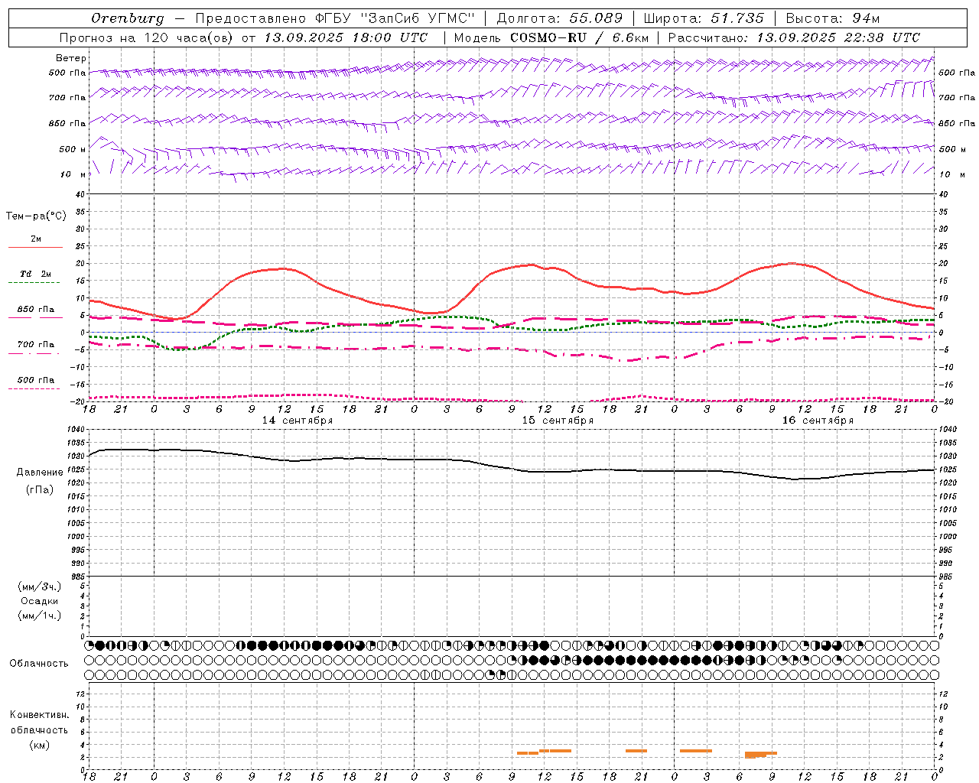This screenshot has width=979, height=783.
Task: Click the 'Рассчитано: 13.09.2025 22:38 UTC' timestamp
Action: click(x=794, y=37)
